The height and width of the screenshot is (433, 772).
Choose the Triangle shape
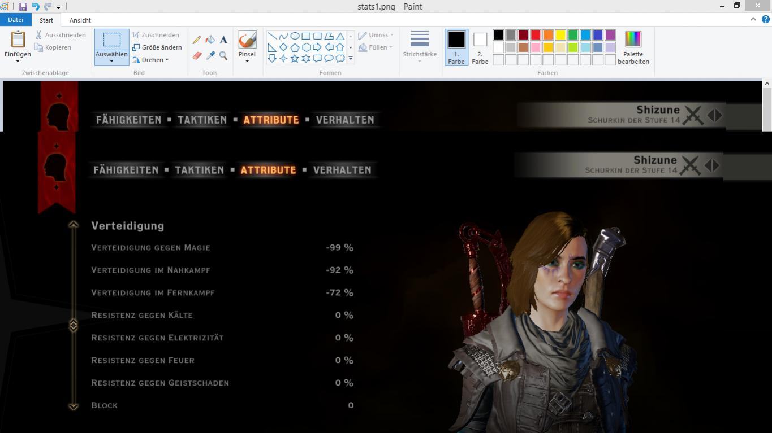pos(340,36)
